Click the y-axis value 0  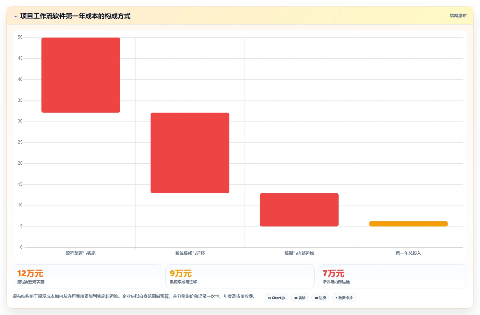click(21, 247)
